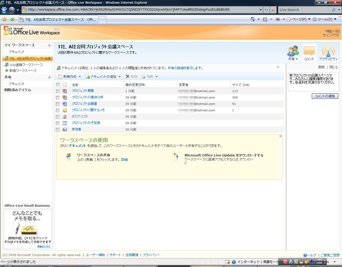Image resolution: width=342 pixels, height=267 pixels.
Task: Sort by 最終変更日時 column header
Action: point(135,85)
